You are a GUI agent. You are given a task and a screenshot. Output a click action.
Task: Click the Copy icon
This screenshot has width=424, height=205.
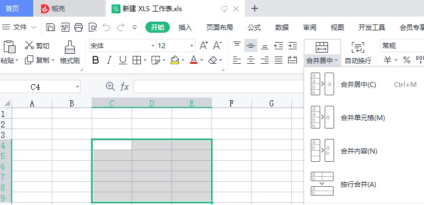29,60
